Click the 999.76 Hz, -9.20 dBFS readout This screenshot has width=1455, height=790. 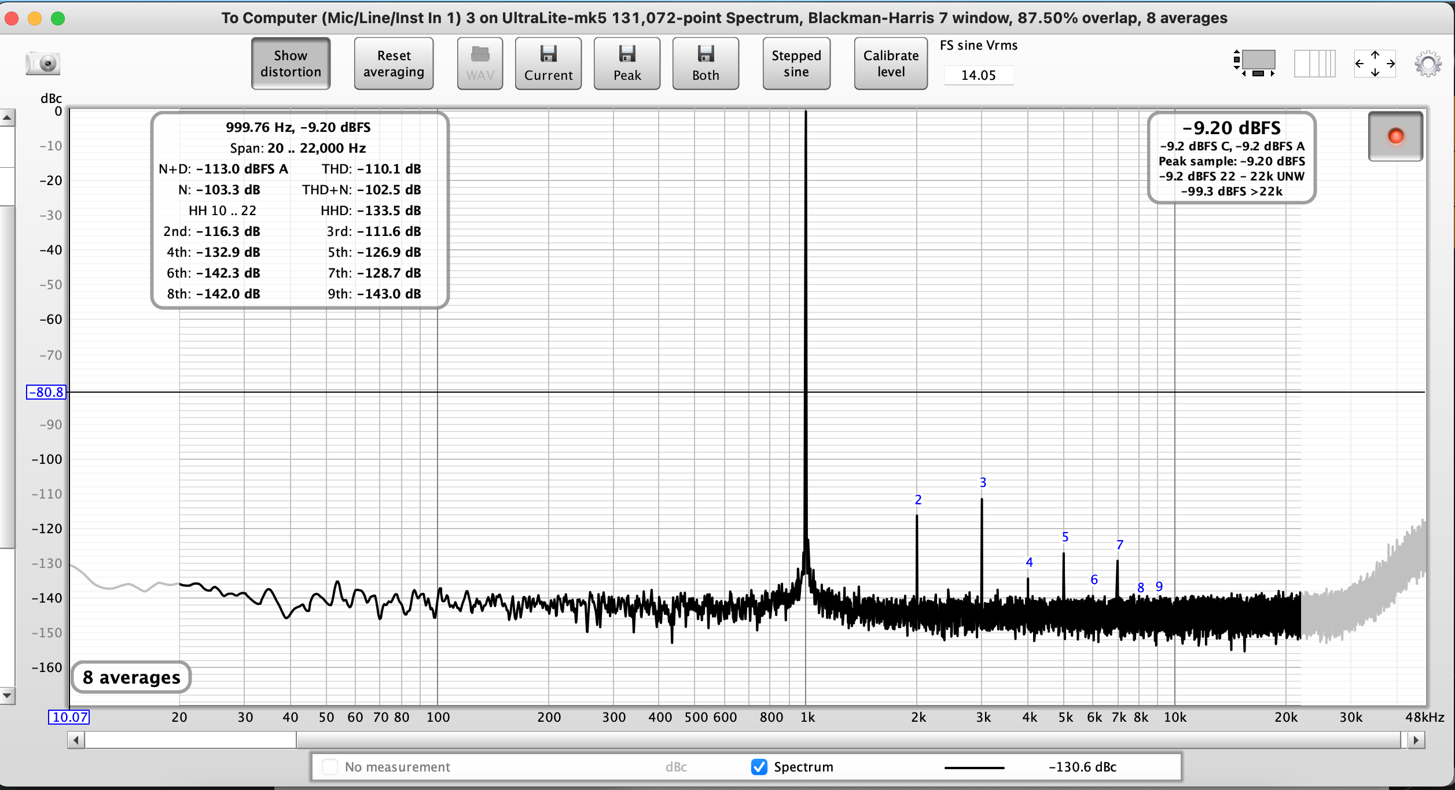(298, 127)
